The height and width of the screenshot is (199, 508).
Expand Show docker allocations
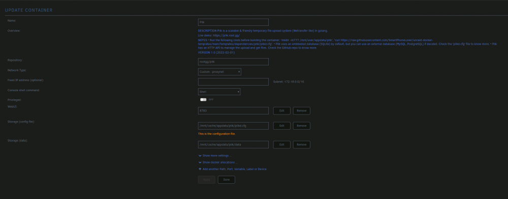(x=220, y=163)
